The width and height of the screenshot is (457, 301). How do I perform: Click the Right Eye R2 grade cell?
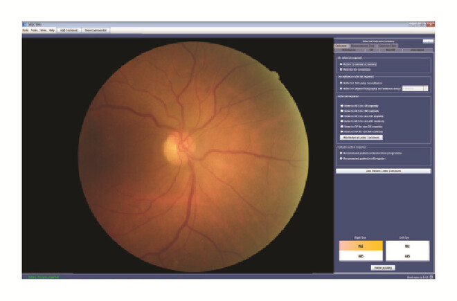361,246
